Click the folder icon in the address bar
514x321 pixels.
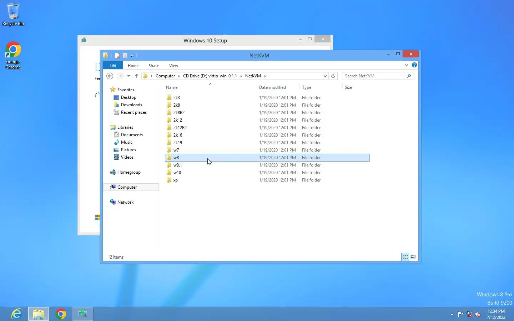[145, 76]
